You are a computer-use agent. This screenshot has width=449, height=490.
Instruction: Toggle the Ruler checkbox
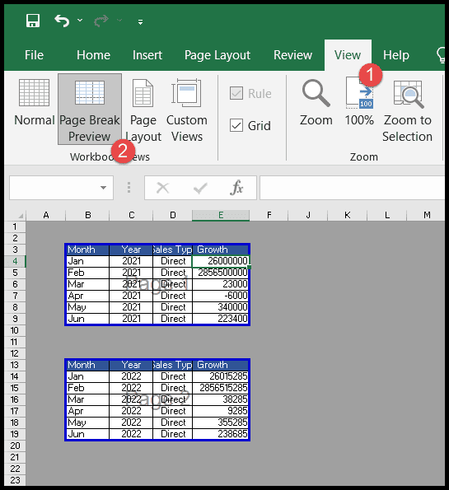click(x=236, y=93)
